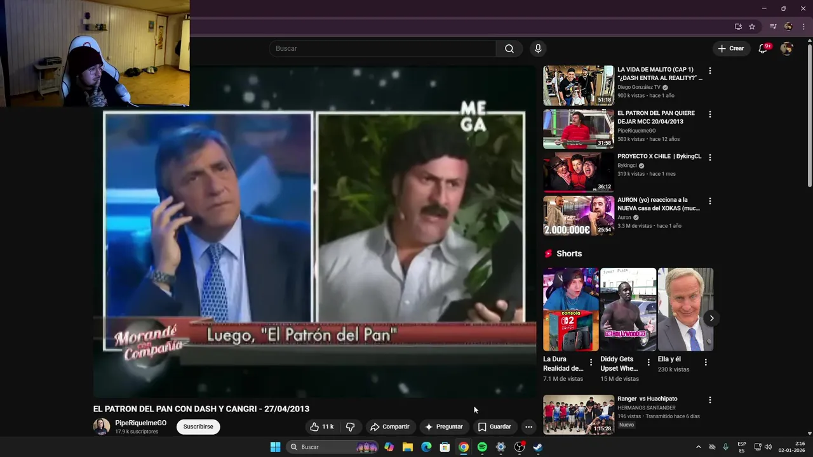
Task: Click HERMANOS SANTANDER channel name
Action: [x=647, y=408]
